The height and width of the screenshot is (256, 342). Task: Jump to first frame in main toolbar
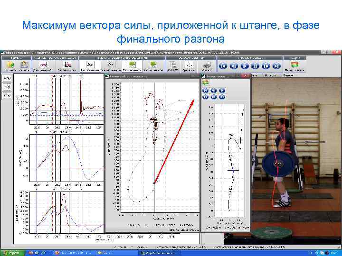click(223, 65)
